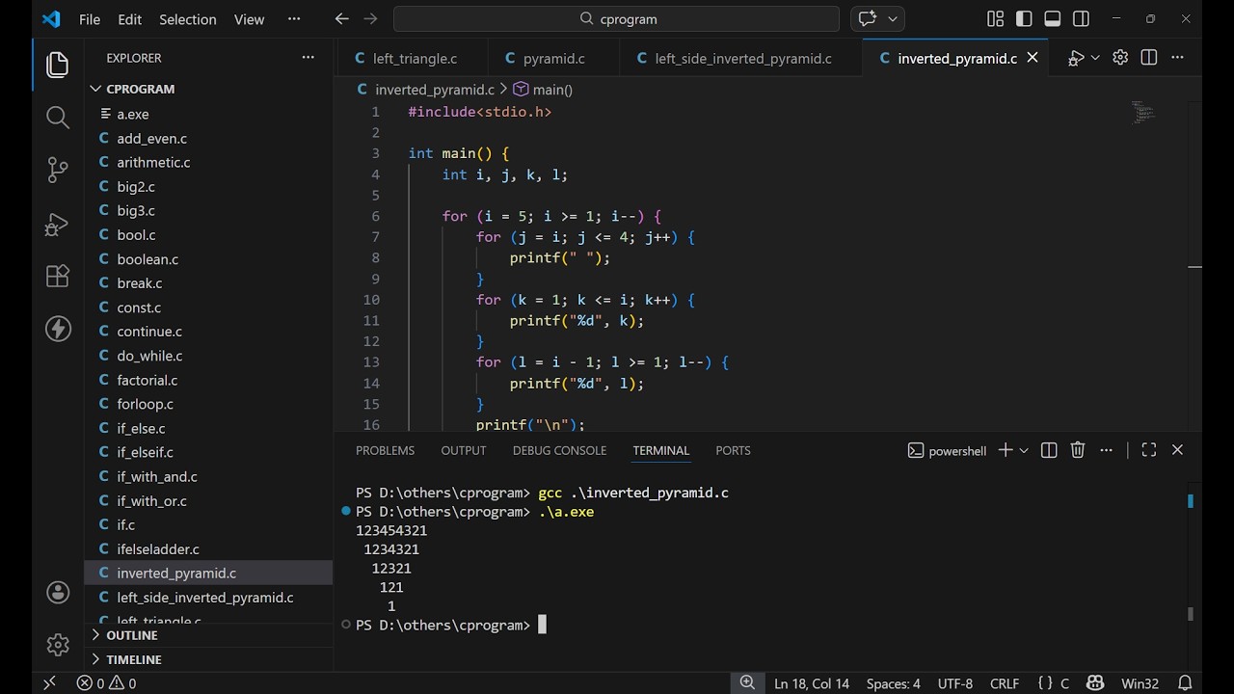
Task: Click Ln 18, Col 14 cursor position
Action: pos(812,683)
